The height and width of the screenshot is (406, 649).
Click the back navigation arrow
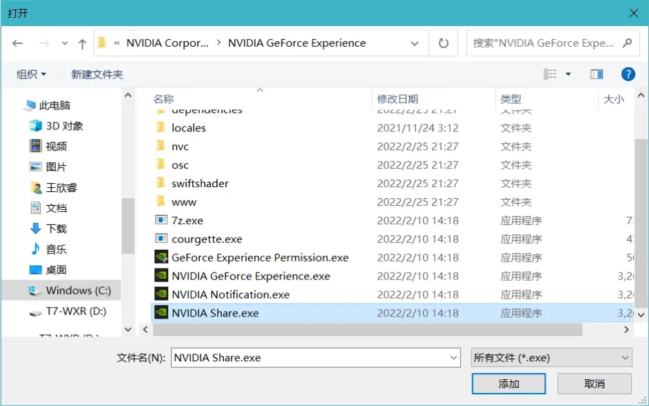click(x=19, y=43)
